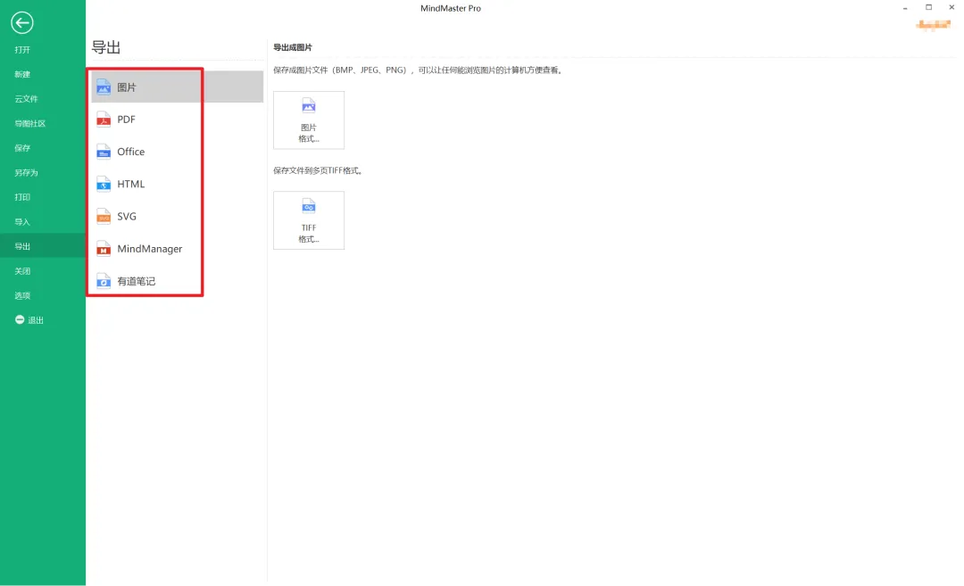Click the SVG file icon
Screen dimensions: 964x586
(104, 216)
